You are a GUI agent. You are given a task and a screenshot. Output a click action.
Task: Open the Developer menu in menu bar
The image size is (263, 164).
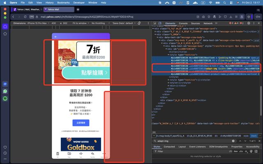click(79, 2)
